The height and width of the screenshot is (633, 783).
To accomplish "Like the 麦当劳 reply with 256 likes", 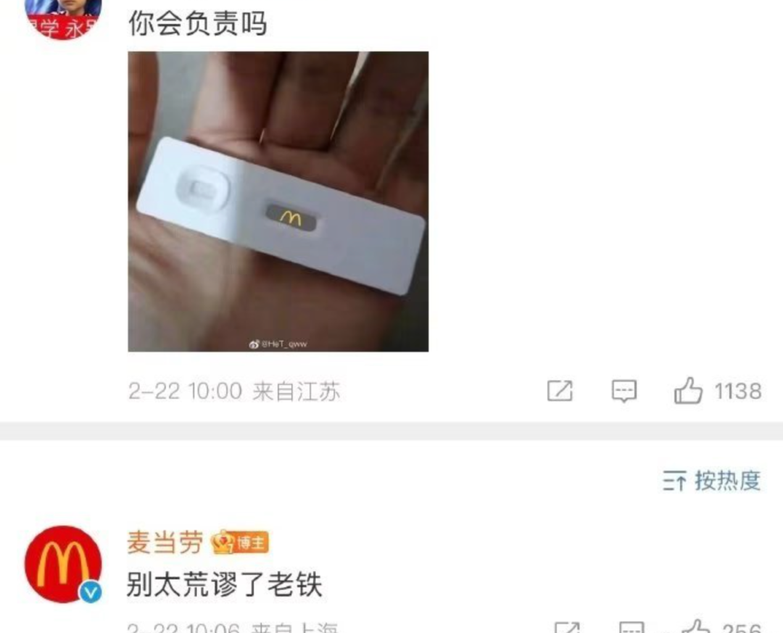I will (697, 627).
